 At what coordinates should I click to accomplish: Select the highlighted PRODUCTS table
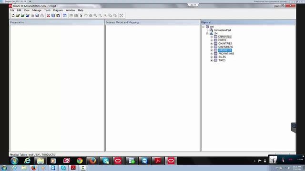pyautogui.click(x=225, y=50)
